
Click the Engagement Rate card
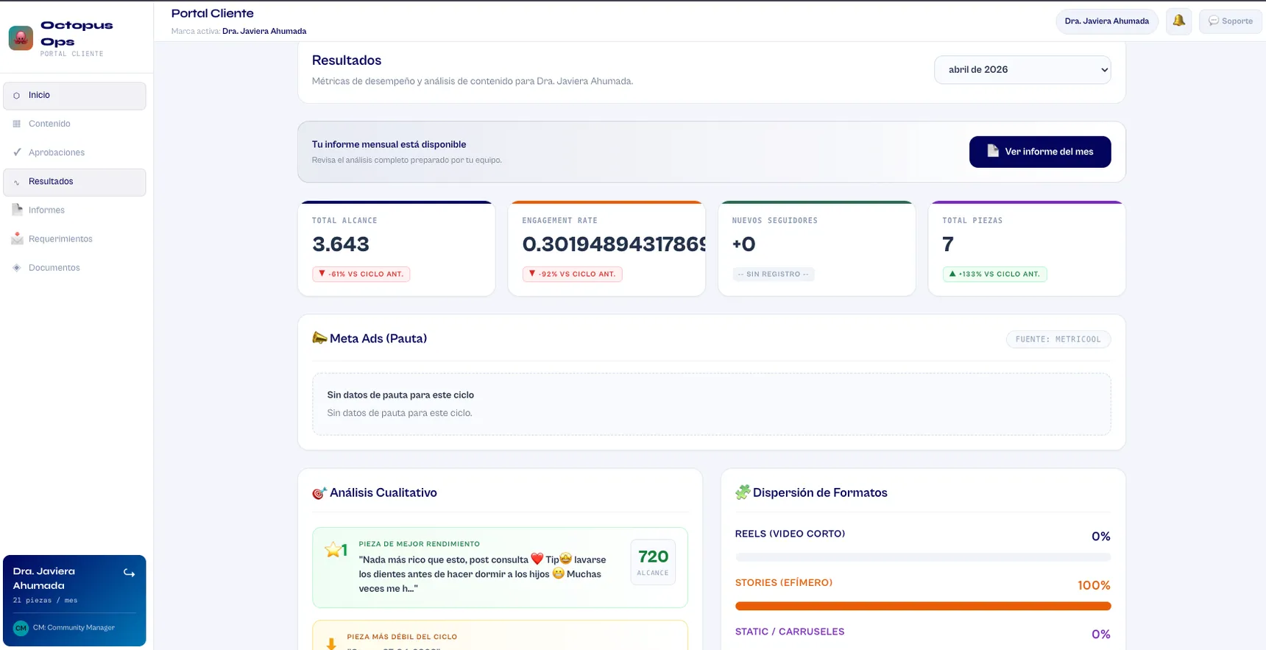pos(607,249)
